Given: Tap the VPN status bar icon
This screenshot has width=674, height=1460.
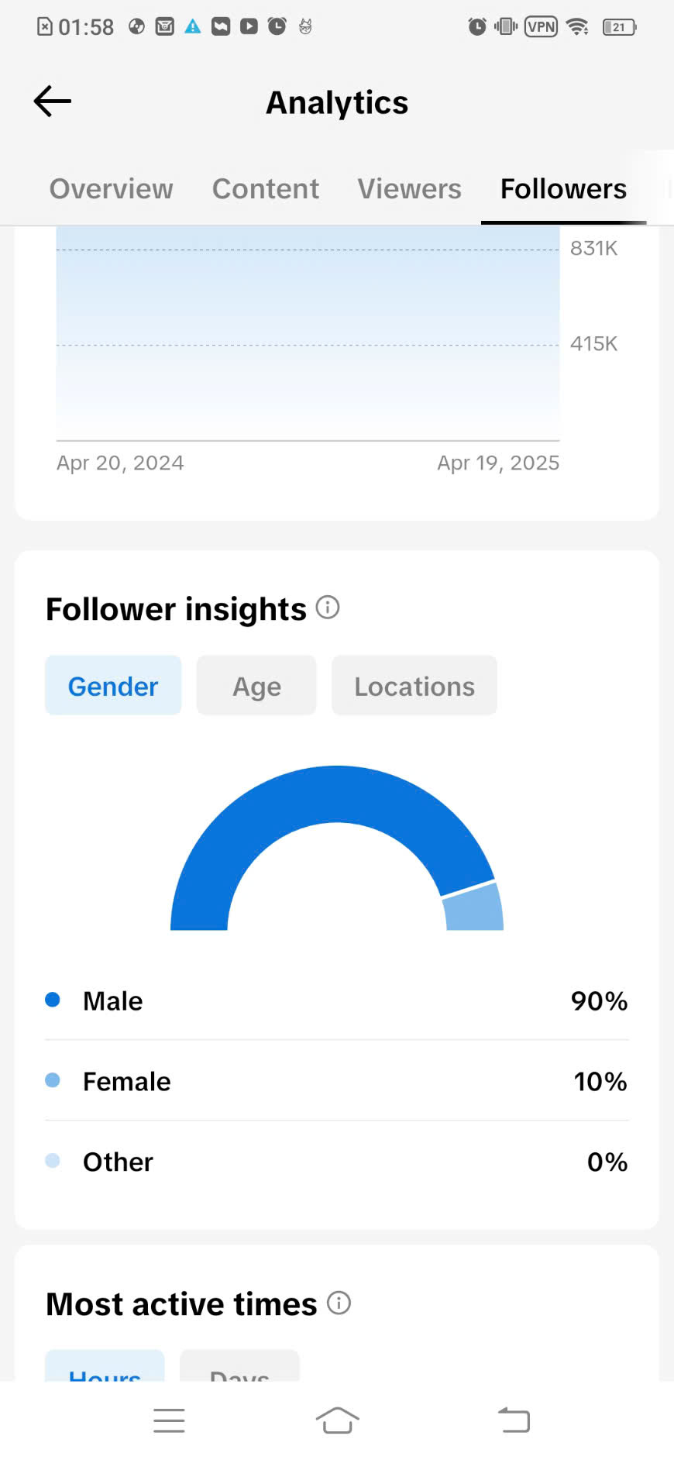Looking at the screenshot, I should click(541, 27).
